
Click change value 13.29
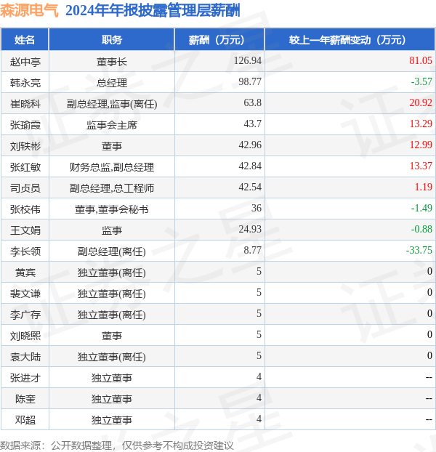point(421,124)
